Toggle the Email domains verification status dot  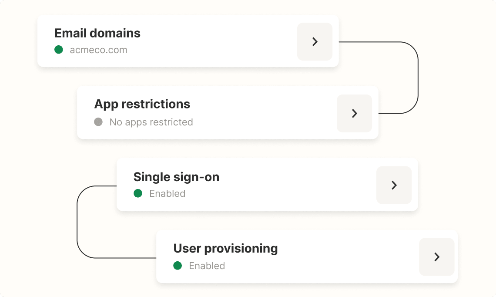[x=59, y=50]
